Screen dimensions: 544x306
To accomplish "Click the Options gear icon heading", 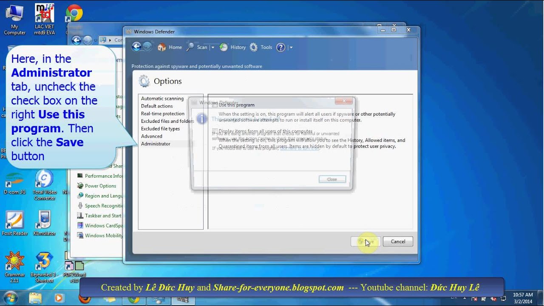I will click(x=144, y=81).
